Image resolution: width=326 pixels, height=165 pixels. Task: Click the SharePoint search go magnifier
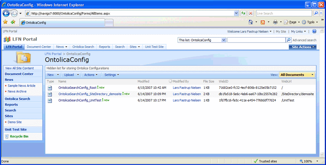click(x=289, y=40)
